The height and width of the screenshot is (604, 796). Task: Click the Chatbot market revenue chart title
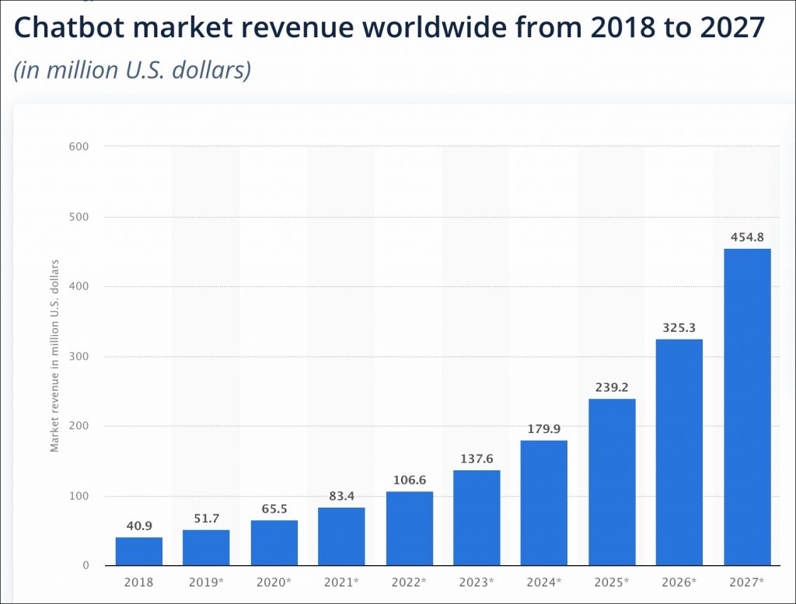389,28
